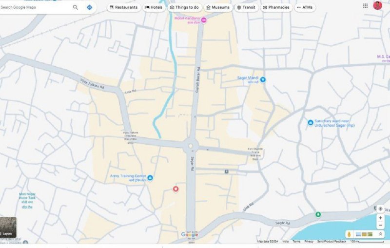Show ATMs using the ATMs chip

coord(305,7)
